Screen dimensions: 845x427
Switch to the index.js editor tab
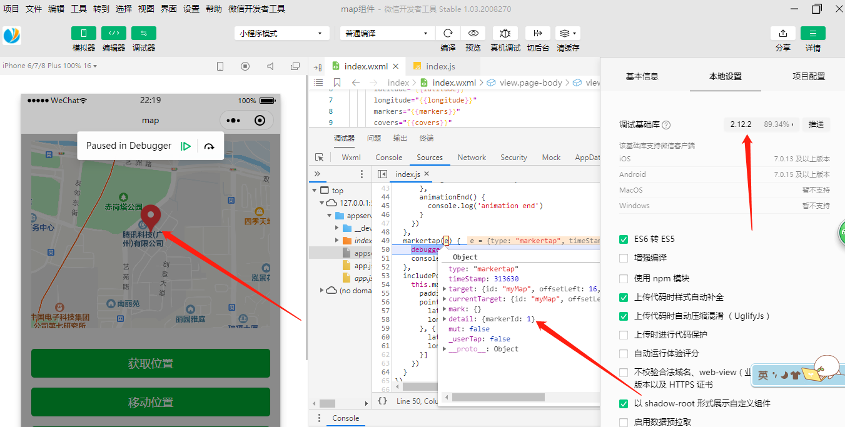[440, 67]
